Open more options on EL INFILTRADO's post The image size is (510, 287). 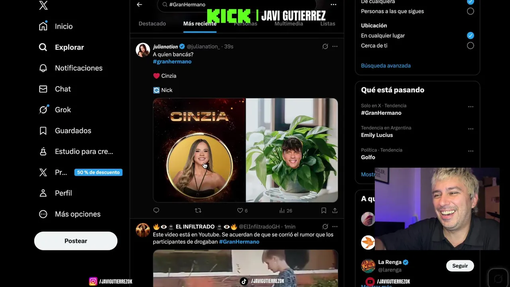pyautogui.click(x=335, y=226)
